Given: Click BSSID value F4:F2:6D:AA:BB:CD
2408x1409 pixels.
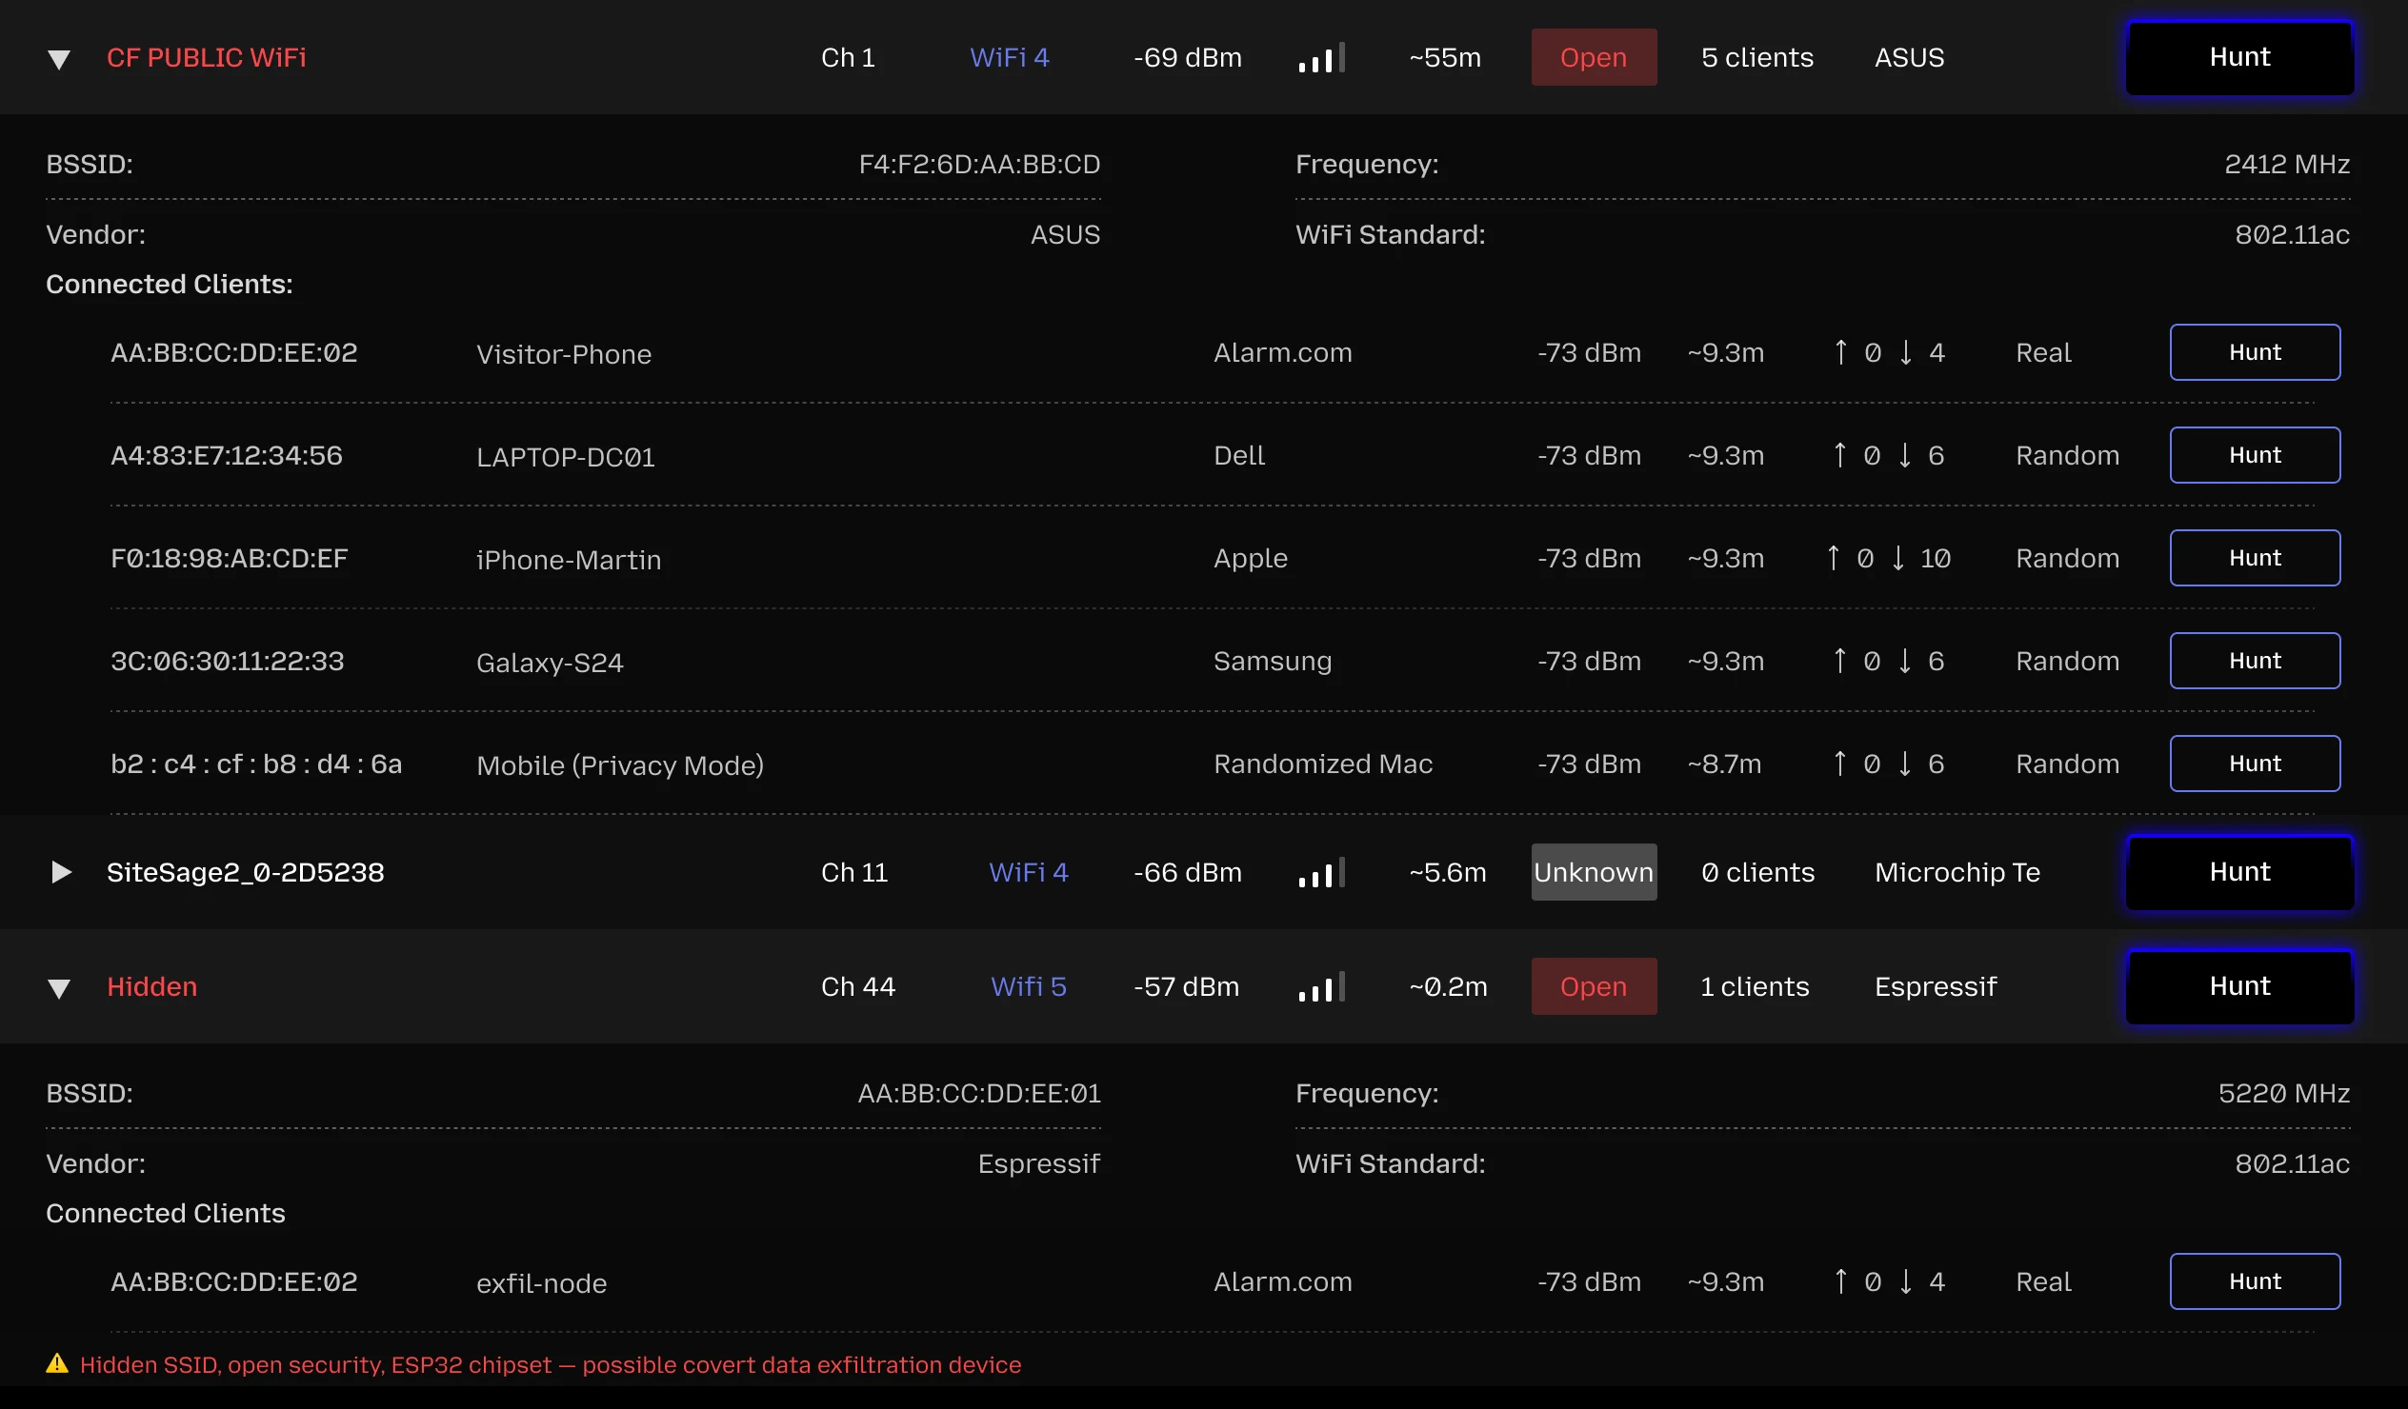Looking at the screenshot, I should tap(979, 165).
